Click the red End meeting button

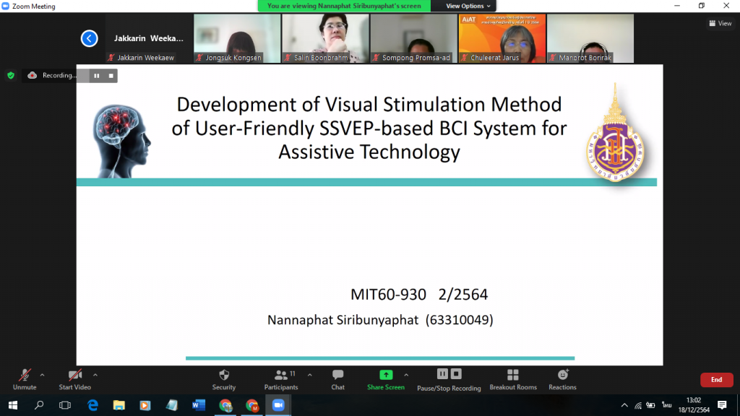tap(716, 380)
